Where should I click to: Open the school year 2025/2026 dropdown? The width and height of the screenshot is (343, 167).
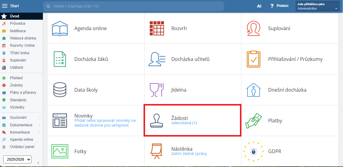click(17, 159)
